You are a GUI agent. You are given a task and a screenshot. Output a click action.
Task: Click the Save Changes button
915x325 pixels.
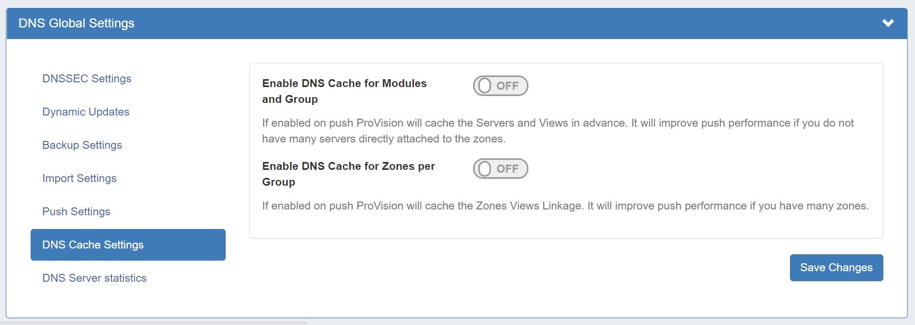click(836, 268)
